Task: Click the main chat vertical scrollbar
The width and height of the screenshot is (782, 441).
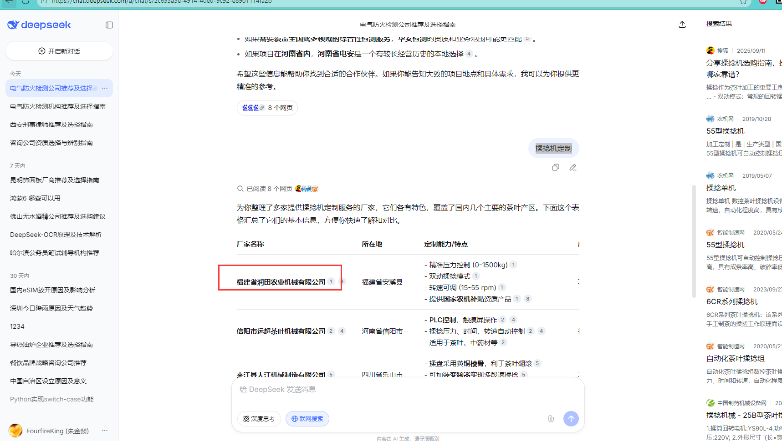Action: coord(694,241)
